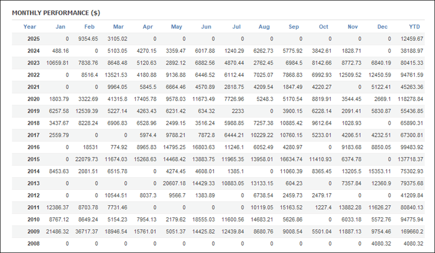Click the Dec column header

click(382, 27)
